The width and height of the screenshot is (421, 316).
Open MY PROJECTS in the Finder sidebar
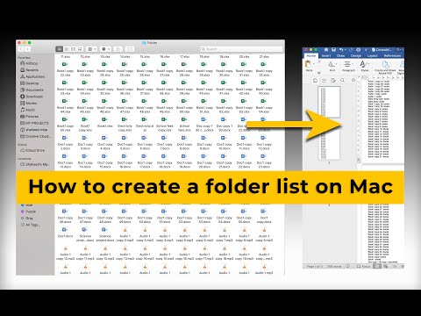[34, 123]
